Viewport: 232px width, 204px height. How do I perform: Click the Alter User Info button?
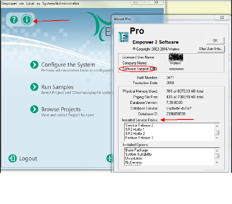[x=211, y=49]
